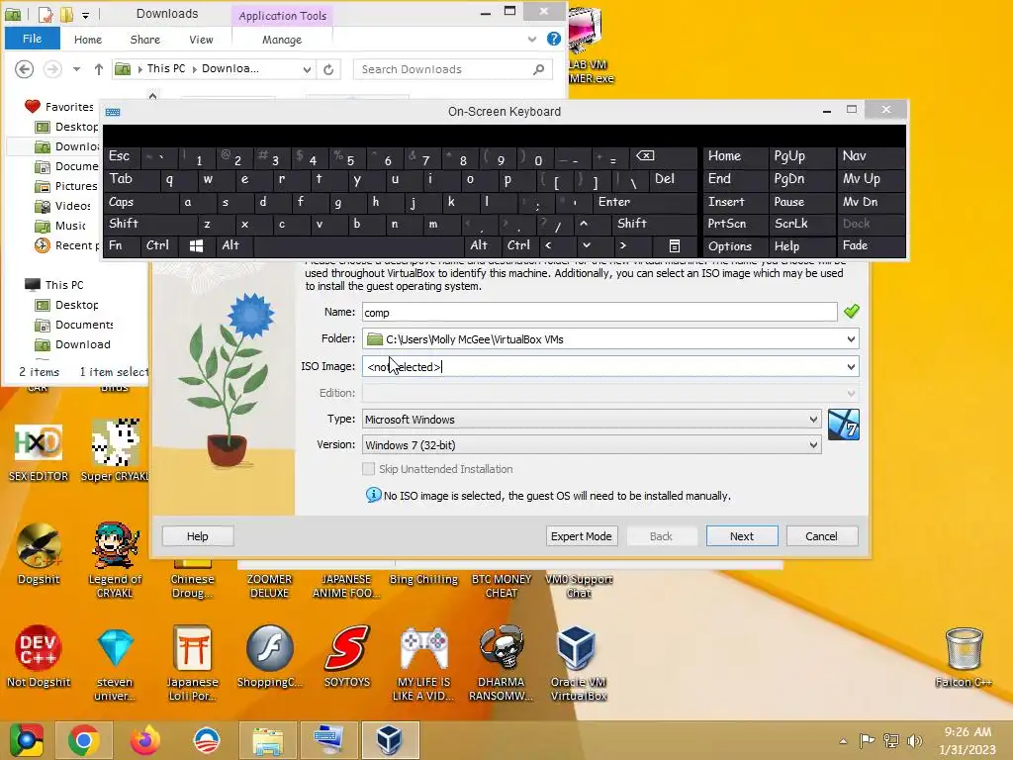Open the File menu in Downloads window
The image size is (1013, 760).
(33, 39)
